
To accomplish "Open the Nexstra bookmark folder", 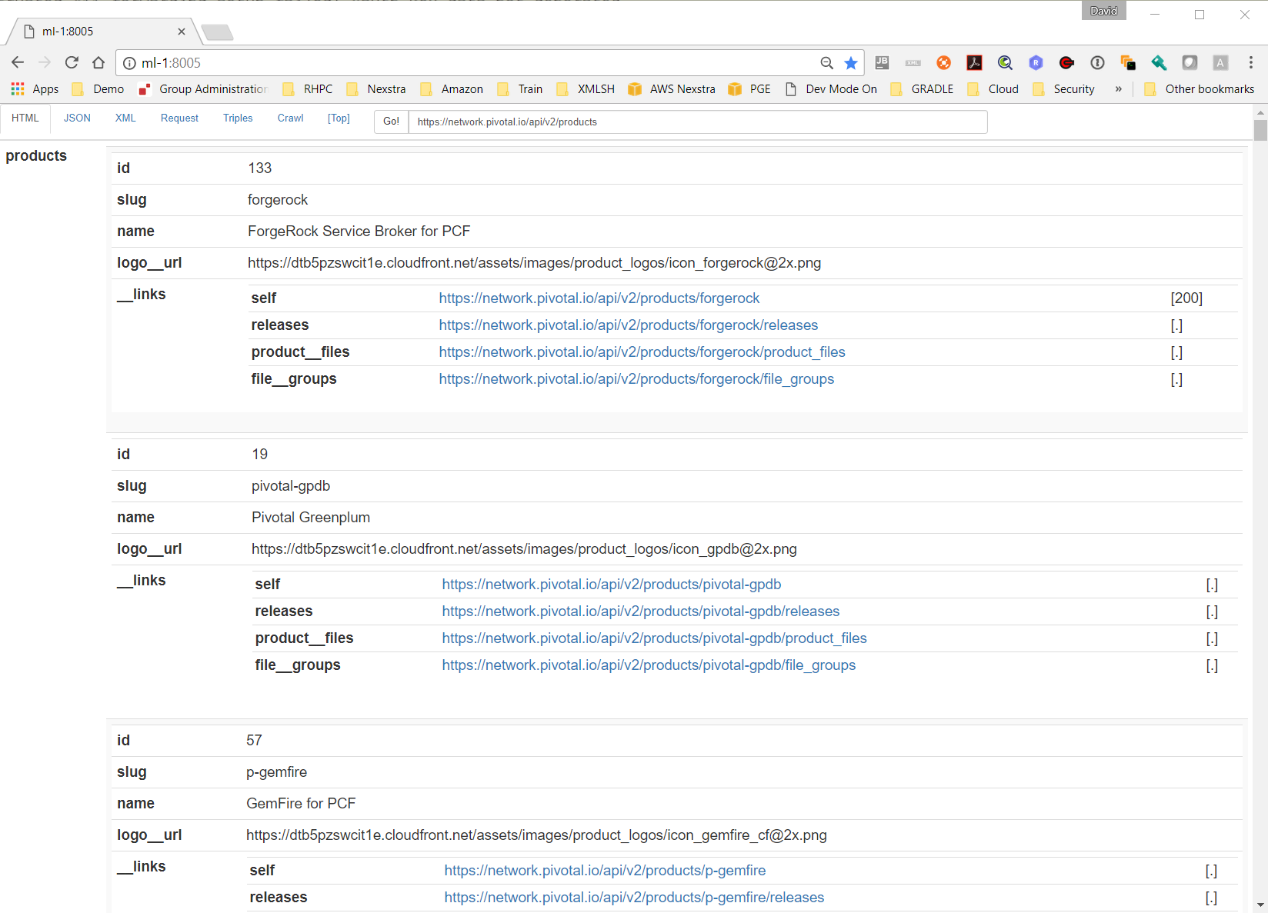I will [376, 89].
